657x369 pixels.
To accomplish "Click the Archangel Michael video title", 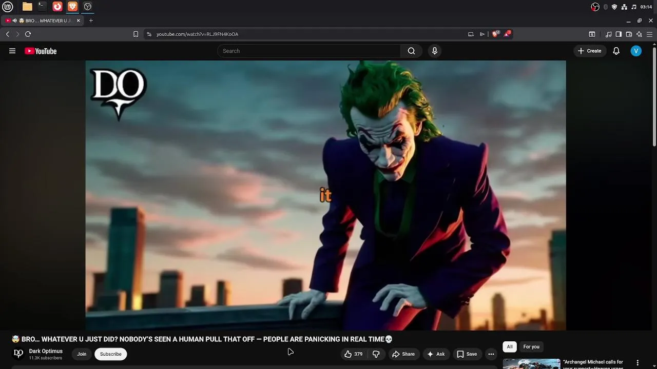I will click(593, 364).
